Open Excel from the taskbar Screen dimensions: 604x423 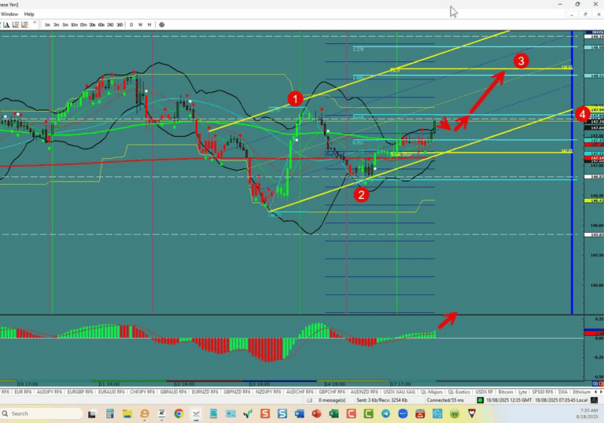tap(333, 414)
